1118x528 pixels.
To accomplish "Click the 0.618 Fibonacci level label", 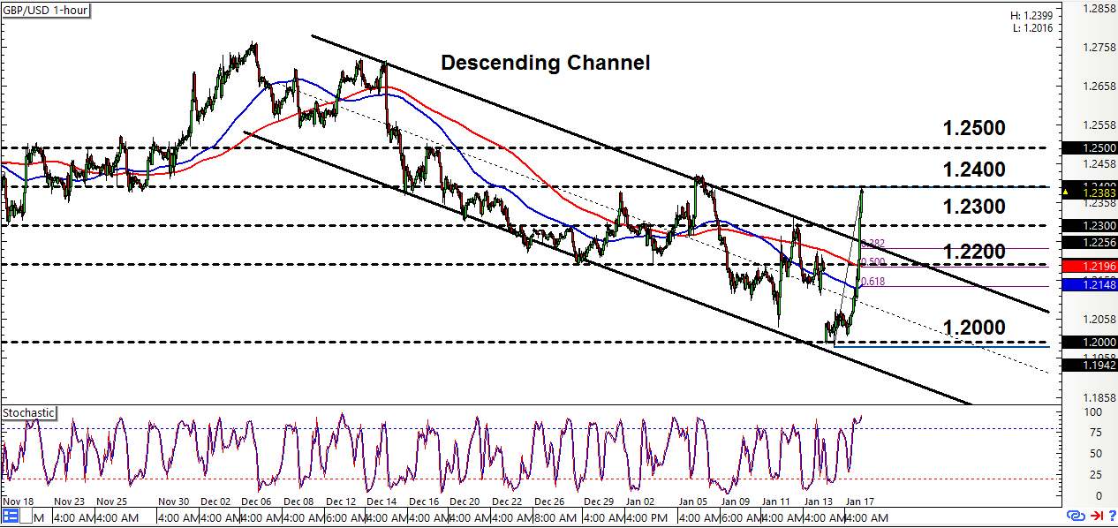I will (872, 282).
